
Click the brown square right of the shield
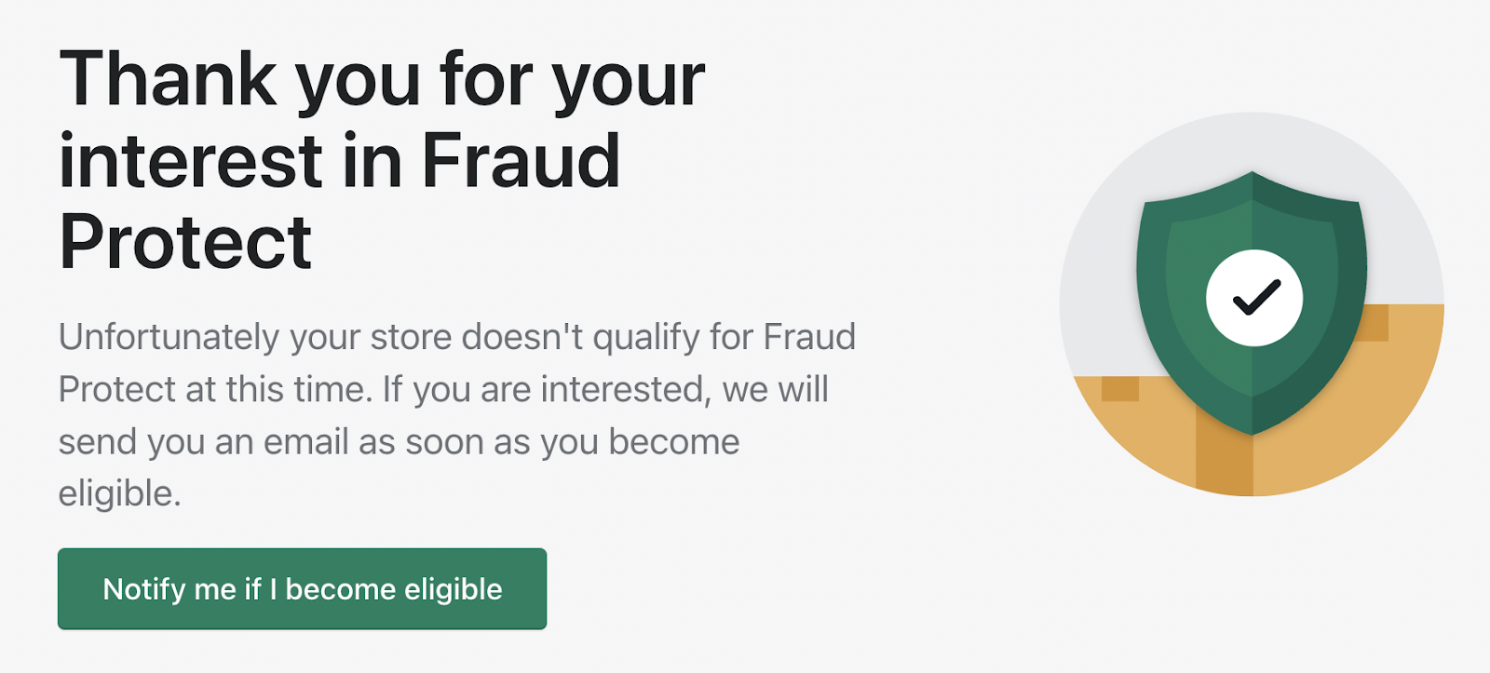(x=1375, y=323)
